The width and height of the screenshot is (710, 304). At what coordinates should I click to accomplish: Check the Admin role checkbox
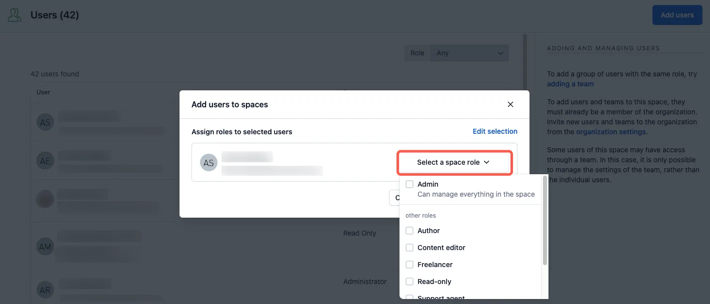click(409, 184)
